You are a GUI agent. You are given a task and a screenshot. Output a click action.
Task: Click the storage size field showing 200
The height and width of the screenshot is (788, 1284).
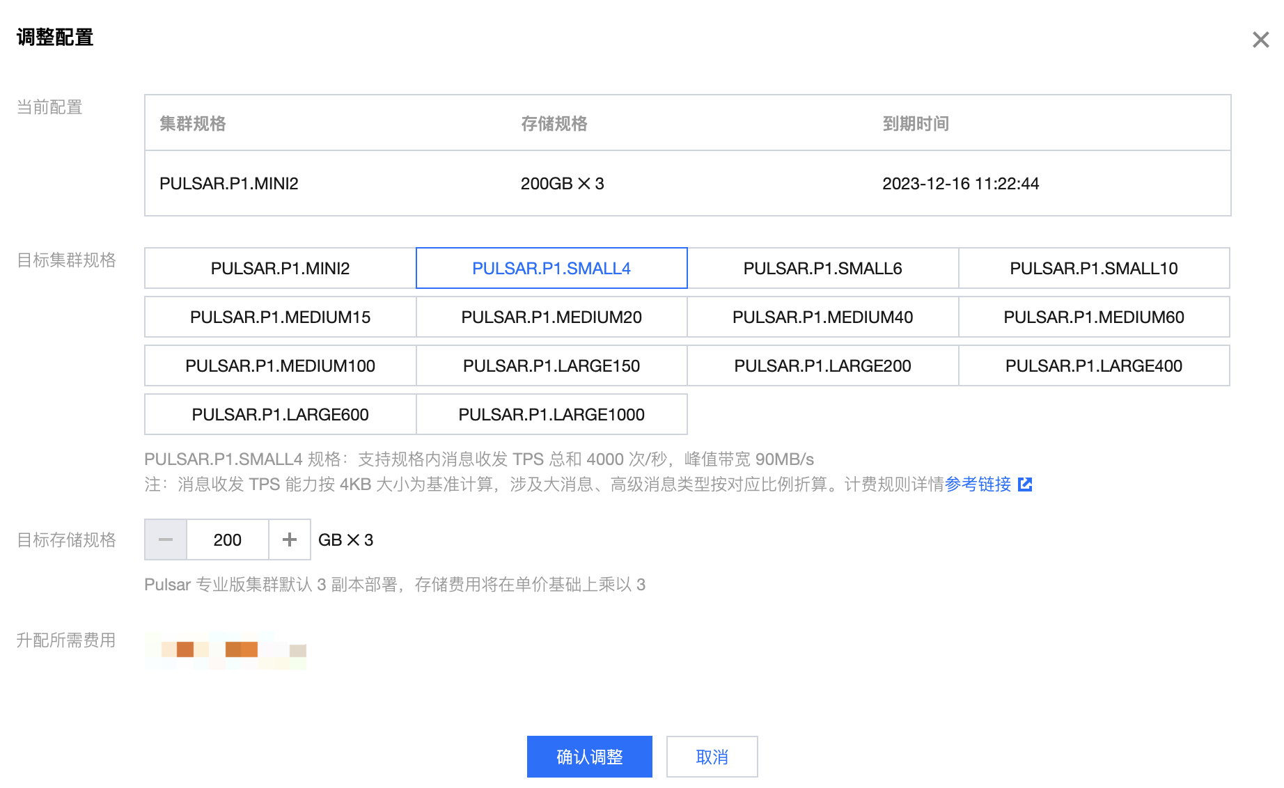[228, 539]
